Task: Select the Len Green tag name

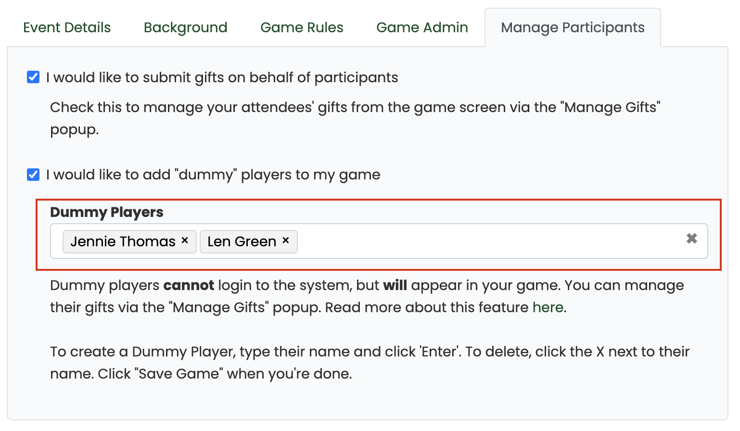Action: tap(242, 241)
